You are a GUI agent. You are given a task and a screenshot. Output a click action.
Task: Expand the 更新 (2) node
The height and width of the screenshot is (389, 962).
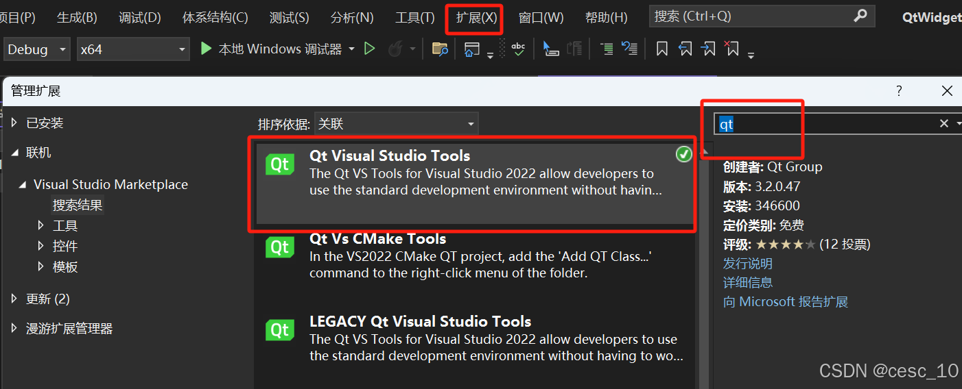(15, 299)
